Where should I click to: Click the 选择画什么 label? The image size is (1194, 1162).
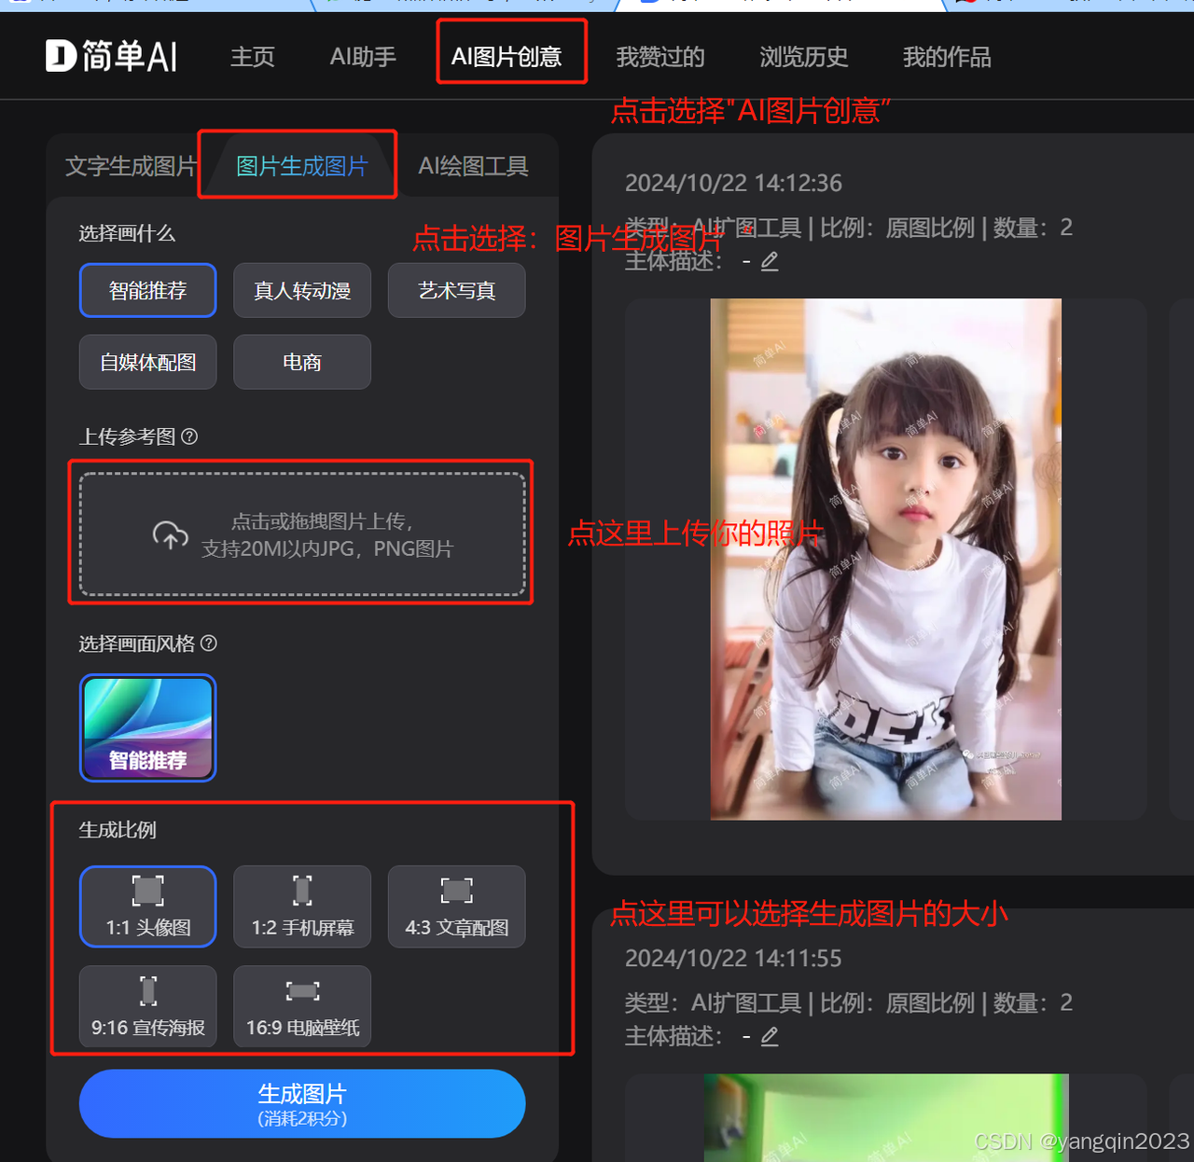pyautogui.click(x=127, y=233)
